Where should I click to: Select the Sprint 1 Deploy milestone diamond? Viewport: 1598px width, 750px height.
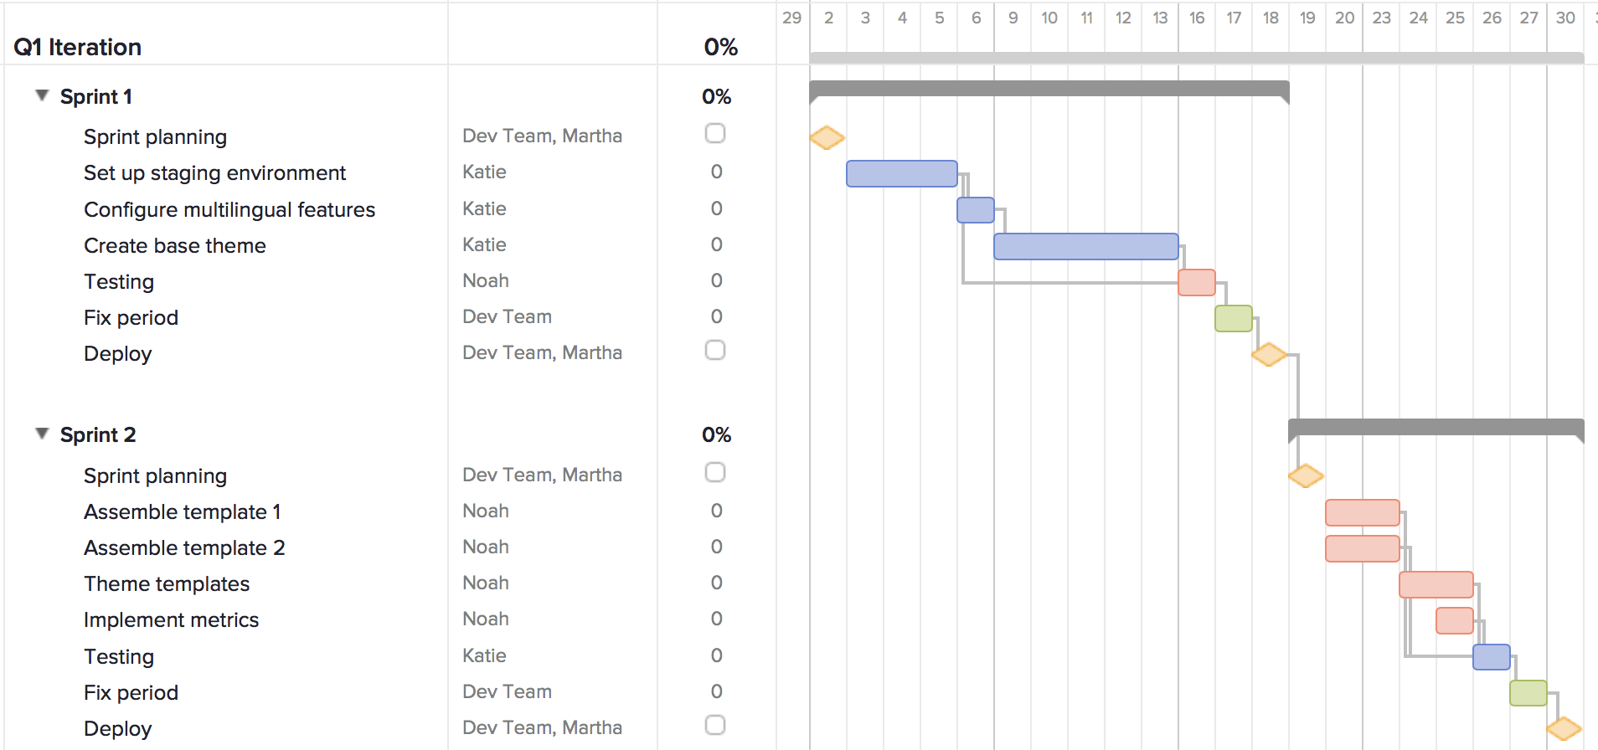1268,353
